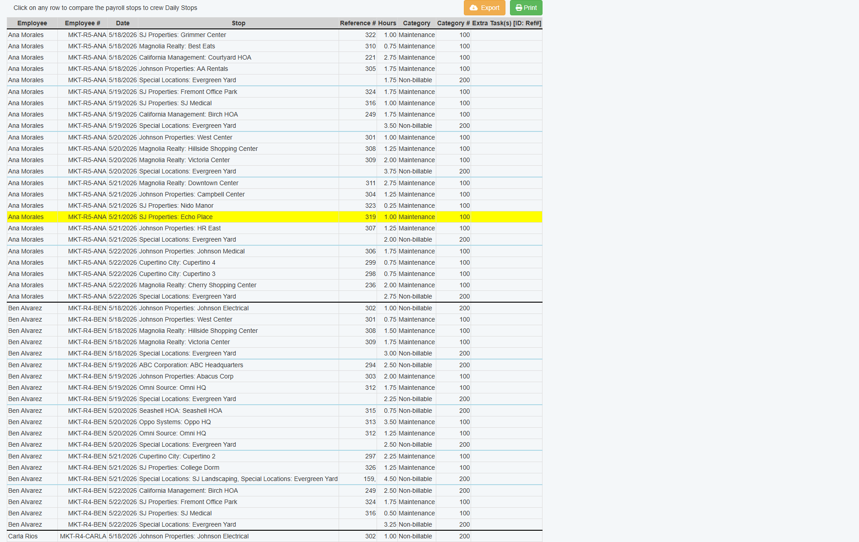859x542 pixels.
Task: Select the Seashell HOA: Seashell HOA row
Action: pyautogui.click(x=274, y=411)
